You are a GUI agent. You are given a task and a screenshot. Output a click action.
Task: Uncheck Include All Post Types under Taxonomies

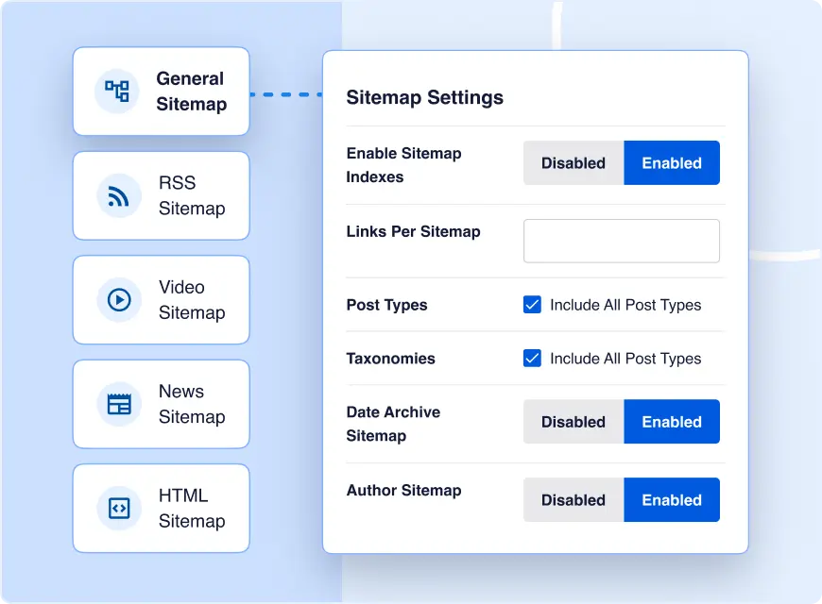(532, 359)
